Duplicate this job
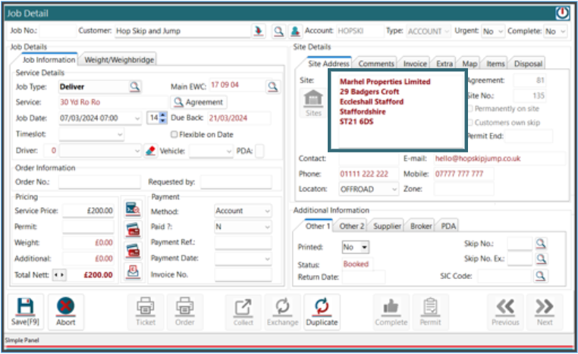The width and height of the screenshot is (578, 354). point(322,312)
